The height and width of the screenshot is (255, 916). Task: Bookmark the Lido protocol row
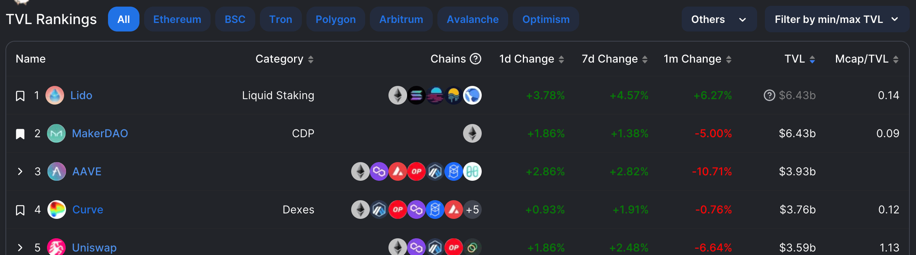coord(20,96)
